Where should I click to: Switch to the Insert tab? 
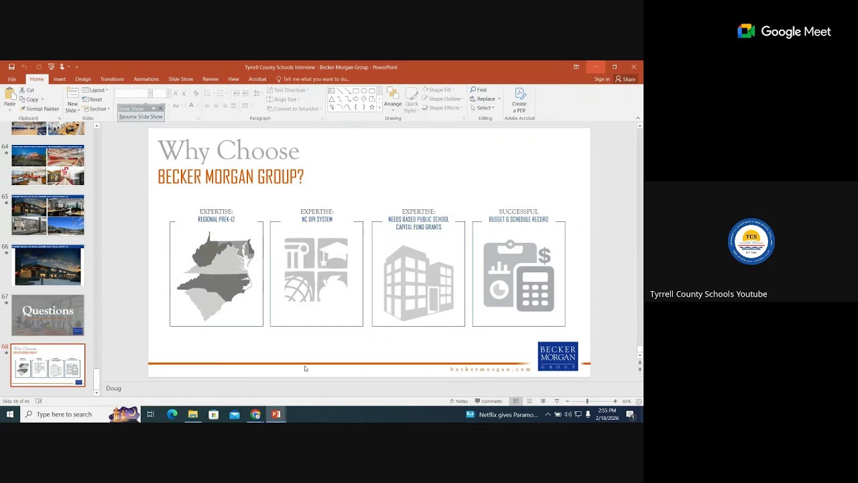[x=60, y=79]
